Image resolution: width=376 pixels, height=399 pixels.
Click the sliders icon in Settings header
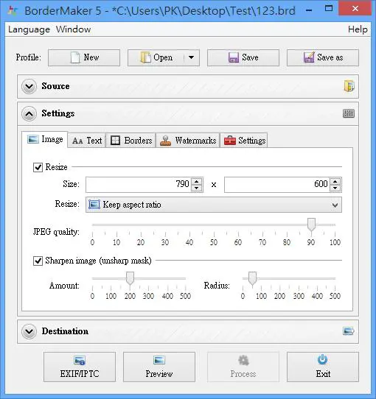(349, 113)
